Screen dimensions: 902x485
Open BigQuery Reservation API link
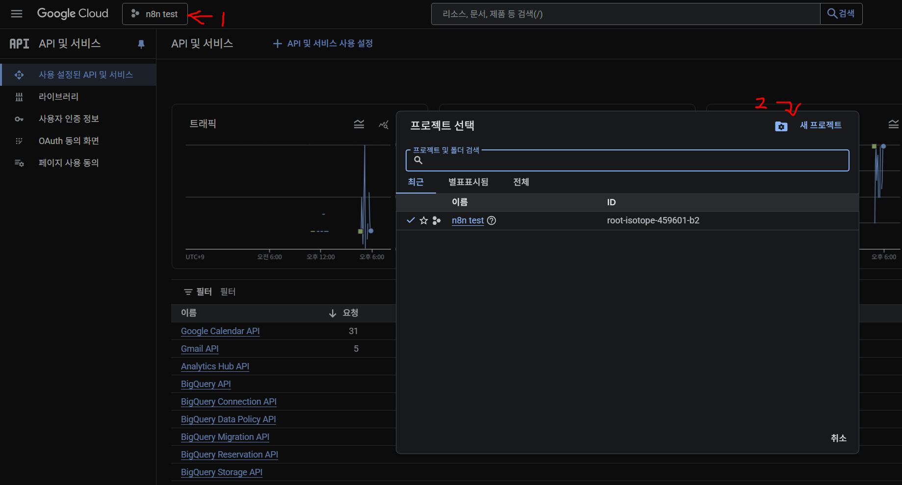(x=230, y=455)
